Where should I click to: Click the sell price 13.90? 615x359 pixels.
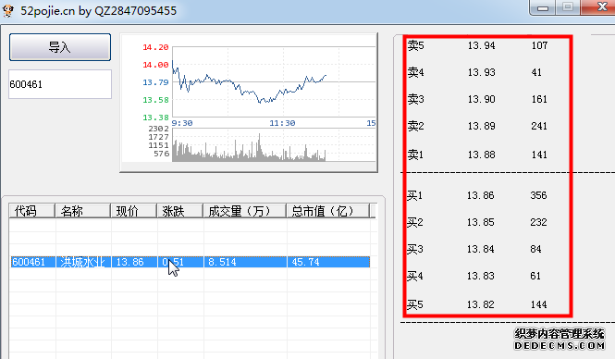pyautogui.click(x=482, y=99)
